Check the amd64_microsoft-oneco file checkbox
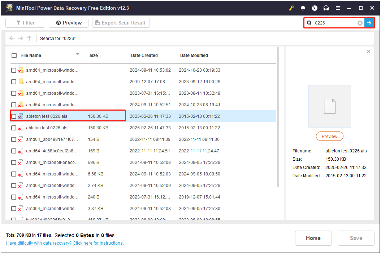The height and width of the screenshot is (254, 381). [14, 162]
